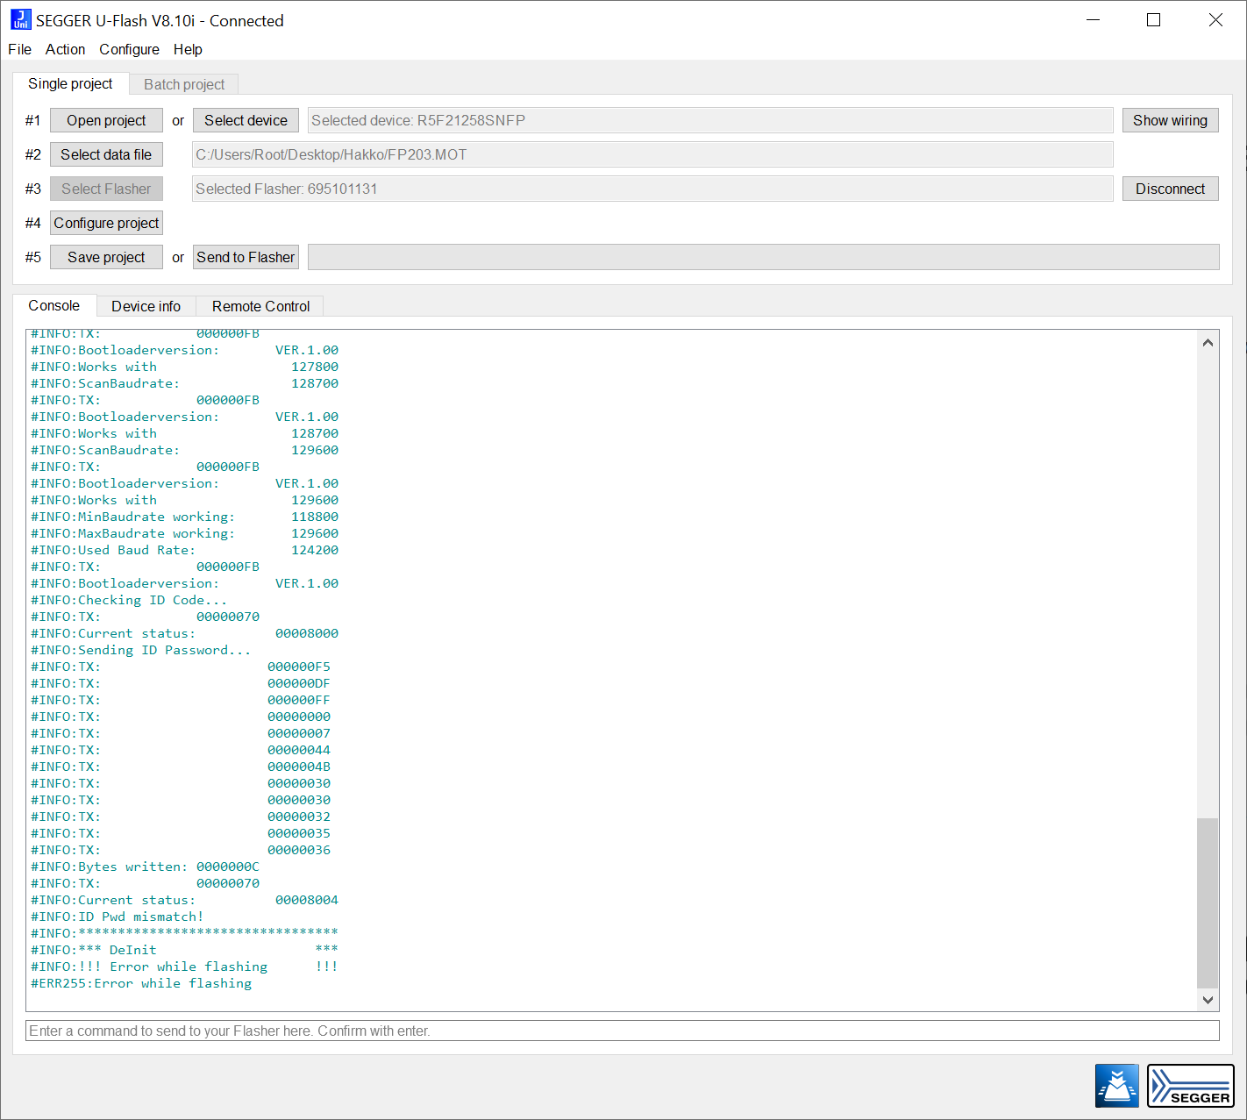The height and width of the screenshot is (1120, 1247).
Task: Click the 'TX: 000000F5' console line
Action: click(181, 667)
